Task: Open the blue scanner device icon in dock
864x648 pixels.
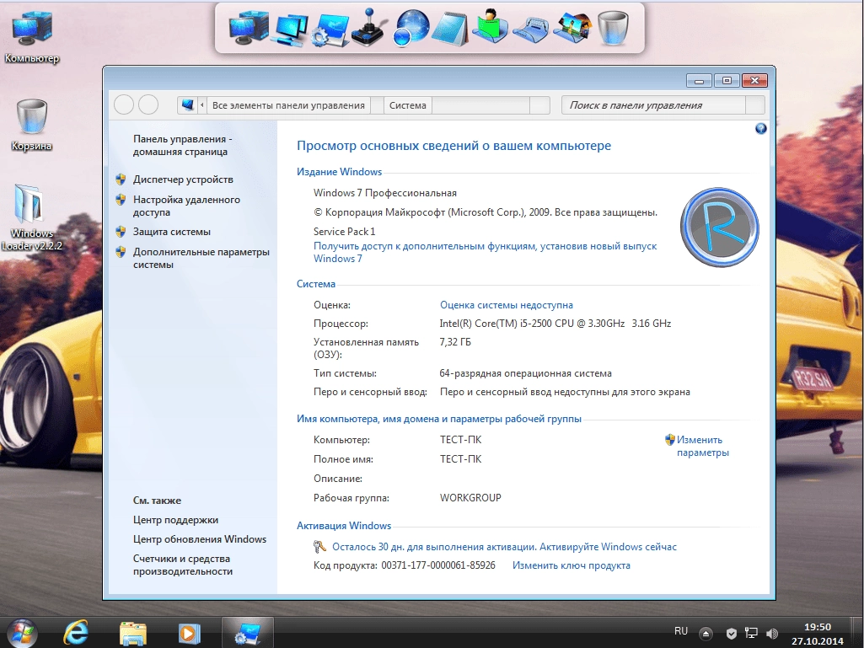Action: point(531,29)
